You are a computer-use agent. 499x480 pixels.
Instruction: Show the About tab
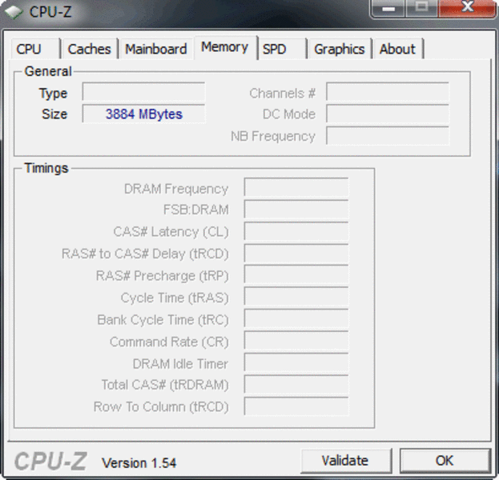tap(398, 49)
